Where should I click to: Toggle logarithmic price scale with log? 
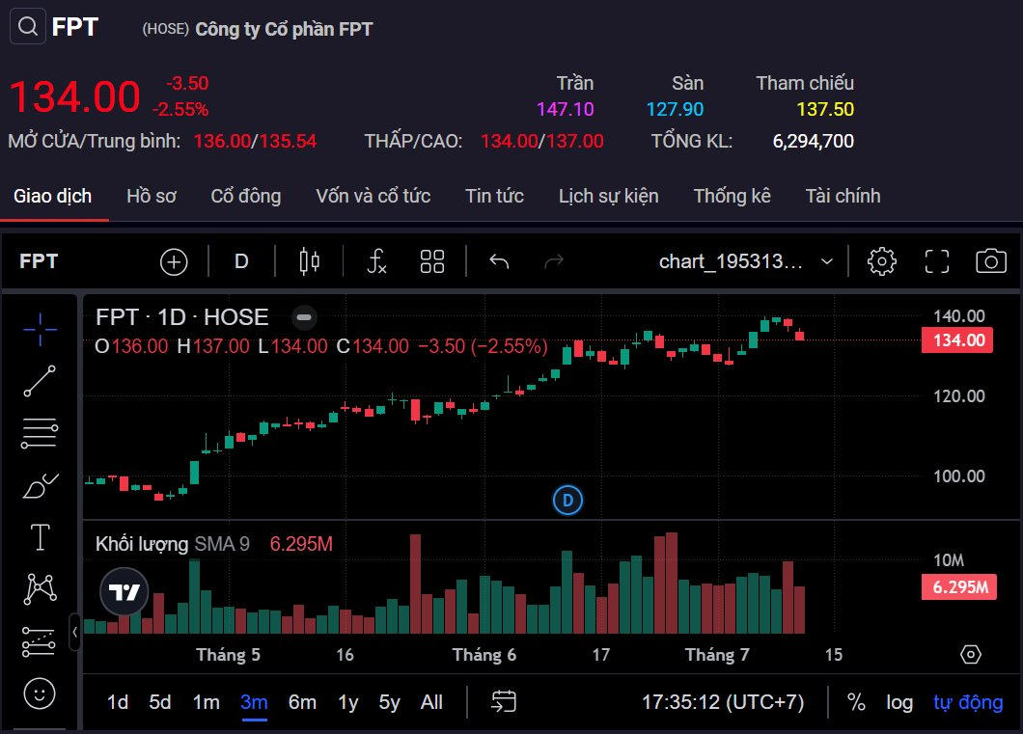point(899,702)
